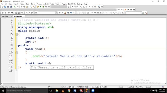Click the Open file toolbar icon

(5, 7)
